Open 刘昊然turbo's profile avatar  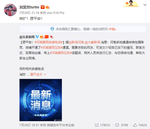(x=10, y=10)
